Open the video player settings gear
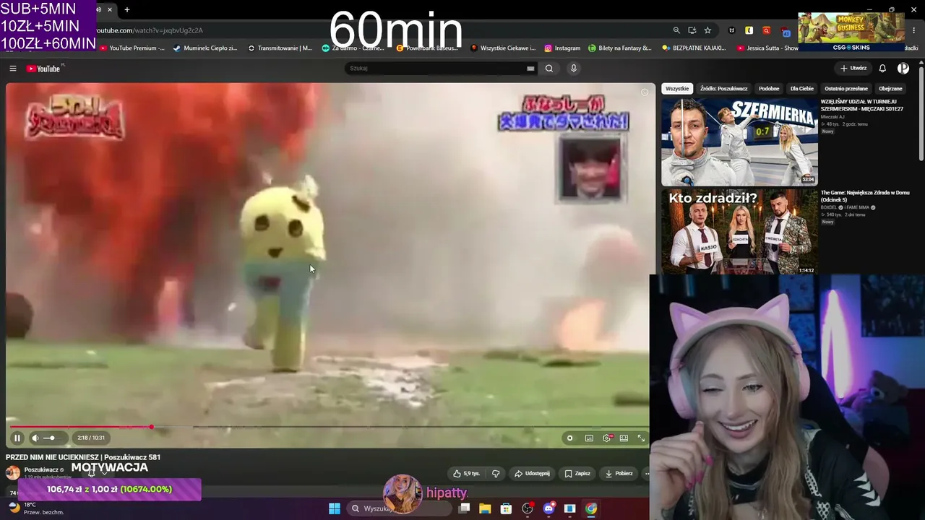This screenshot has height=520, width=925. coord(606,438)
